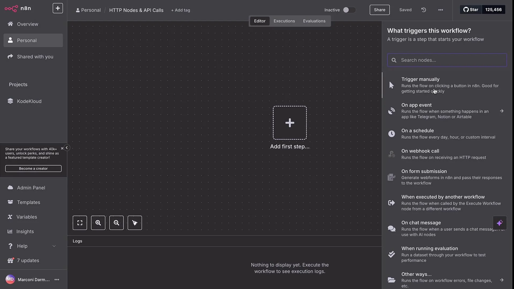Dismiss the creator promo with X
This screenshot has height=289, width=514.
pos(62,148)
